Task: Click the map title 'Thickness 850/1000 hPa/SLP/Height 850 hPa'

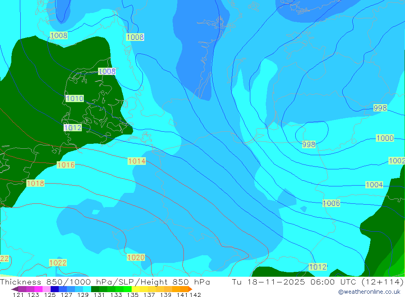Action: (105, 282)
